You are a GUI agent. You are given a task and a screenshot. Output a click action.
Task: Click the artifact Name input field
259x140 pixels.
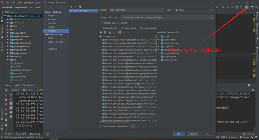tap(136, 10)
